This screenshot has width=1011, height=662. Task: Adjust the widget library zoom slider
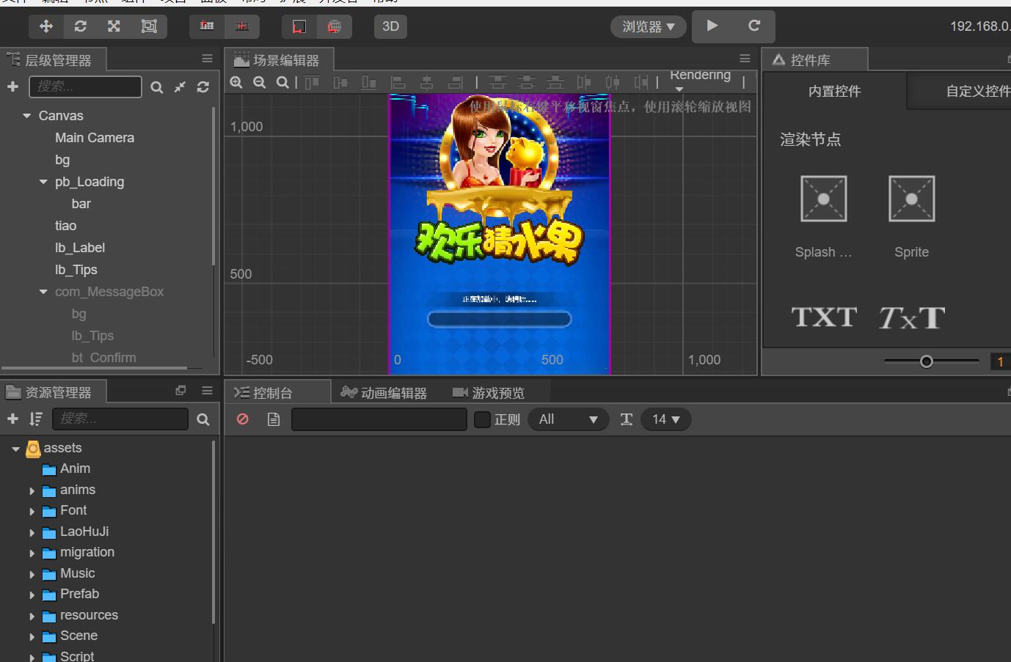[927, 361]
